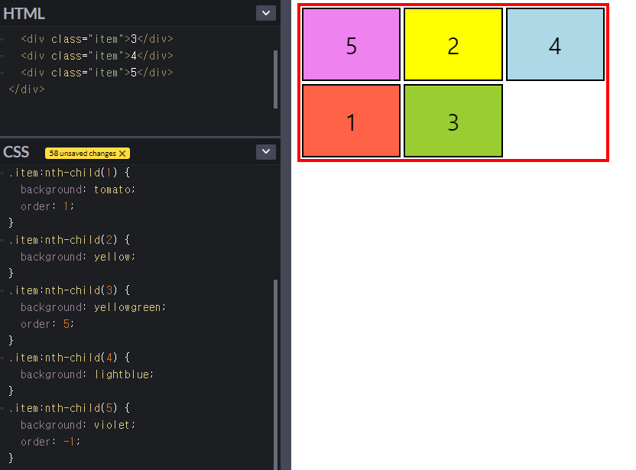636x470 pixels.
Task: Click the HTML editor vertical scrollbar
Action: pyautogui.click(x=276, y=79)
